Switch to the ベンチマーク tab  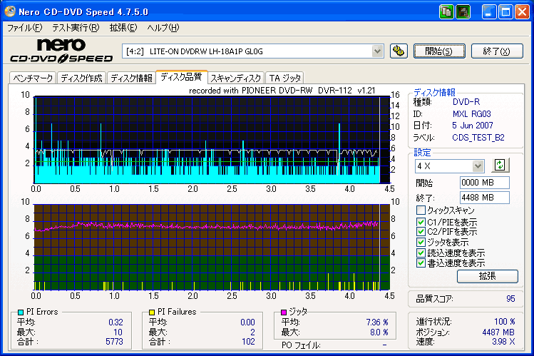click(x=33, y=78)
